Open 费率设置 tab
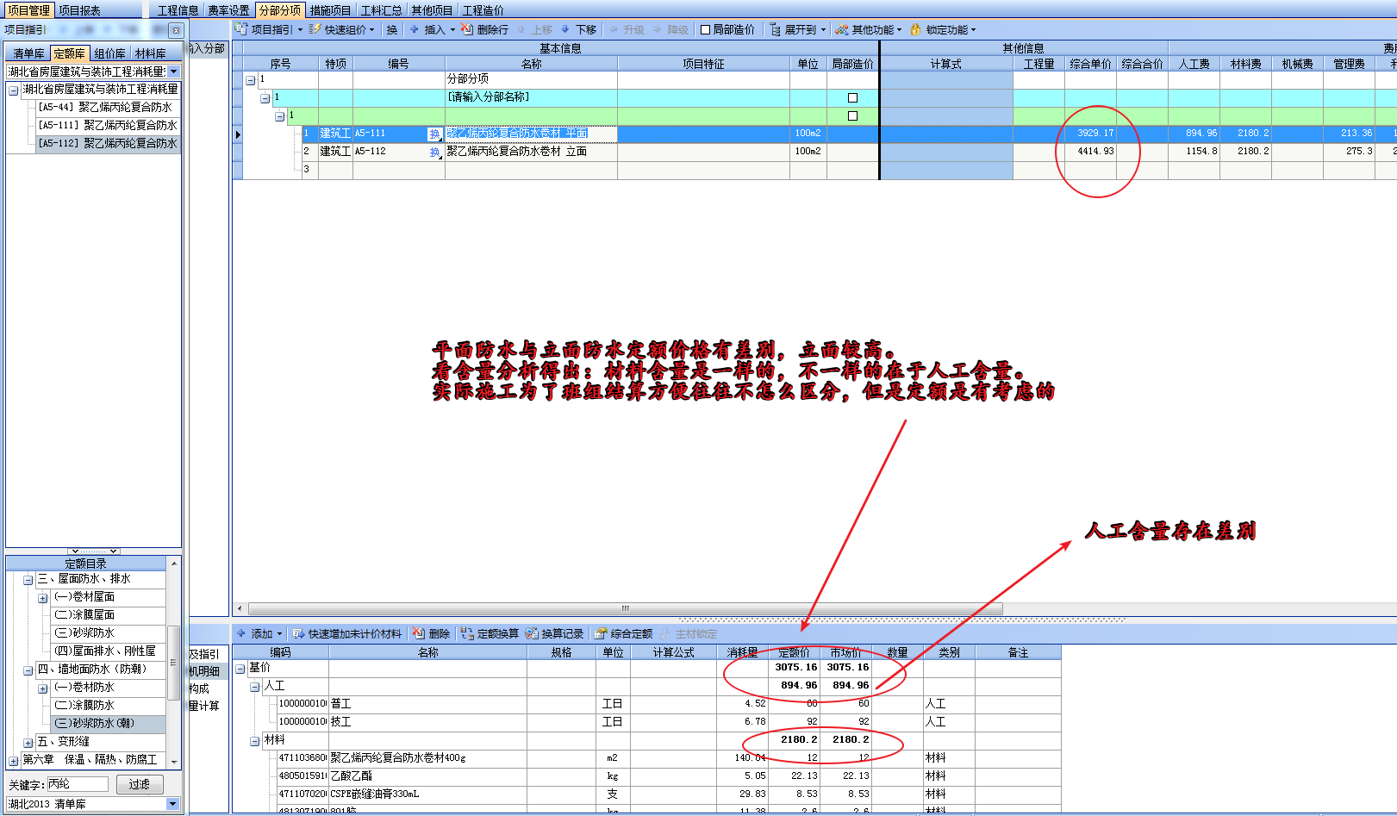Screen dimensions: 1397x816 (228, 10)
